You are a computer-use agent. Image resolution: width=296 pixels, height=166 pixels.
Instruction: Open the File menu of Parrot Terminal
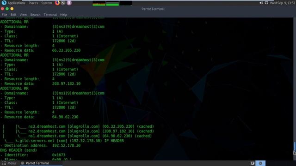4,14
